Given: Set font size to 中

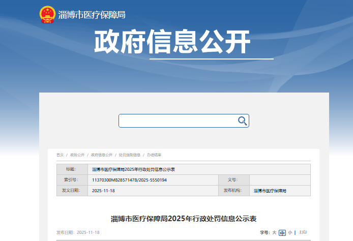Looking at the screenshot, I should click(x=282, y=233).
